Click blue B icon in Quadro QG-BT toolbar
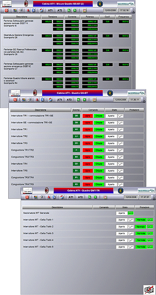The image size is (156, 295). (x=43, y=100)
